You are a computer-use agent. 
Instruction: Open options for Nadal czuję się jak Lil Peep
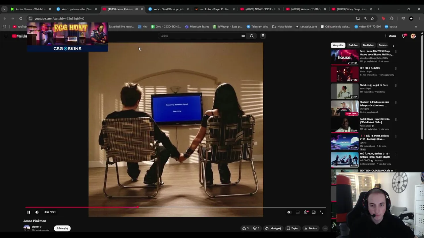tap(396, 86)
